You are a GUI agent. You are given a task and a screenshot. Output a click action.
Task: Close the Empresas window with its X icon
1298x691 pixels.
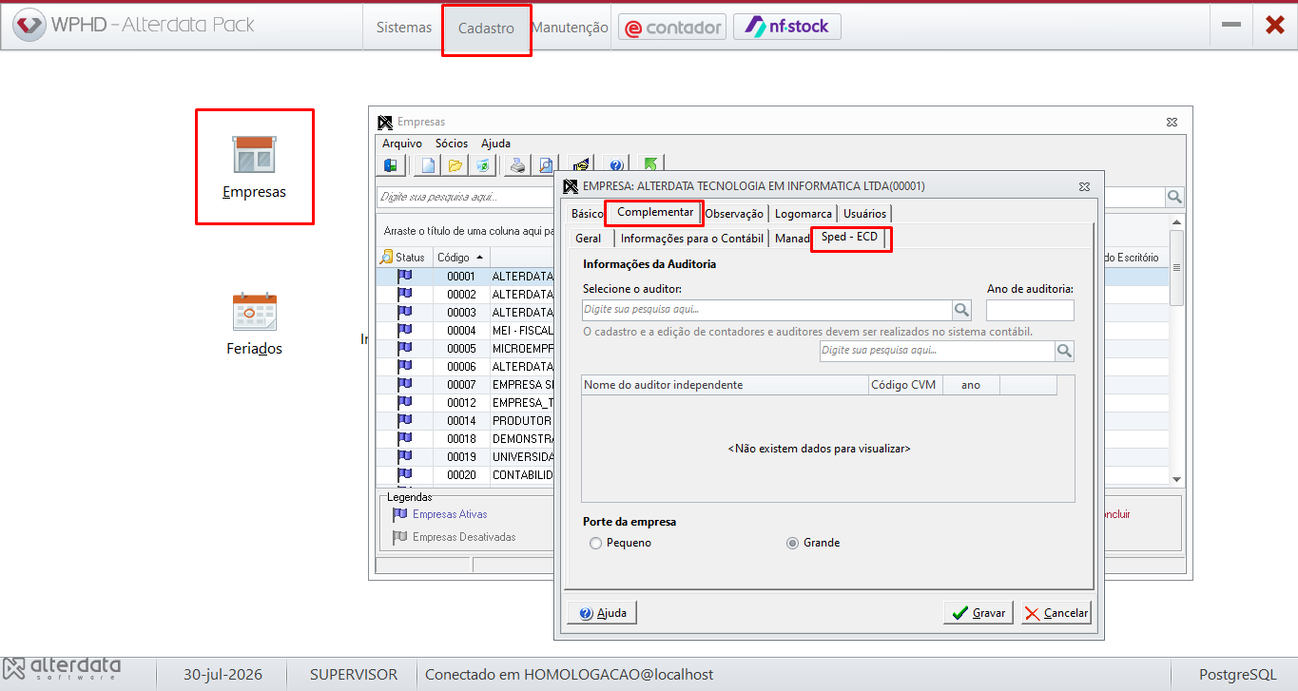(1172, 122)
